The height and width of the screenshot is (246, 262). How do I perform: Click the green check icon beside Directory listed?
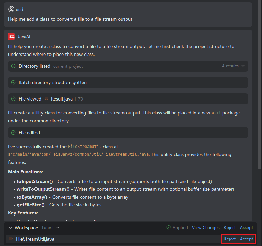pos(13,66)
